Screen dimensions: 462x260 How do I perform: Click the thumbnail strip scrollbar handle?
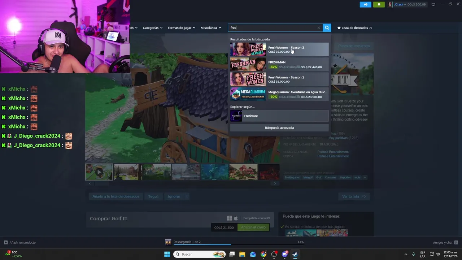[101, 183]
